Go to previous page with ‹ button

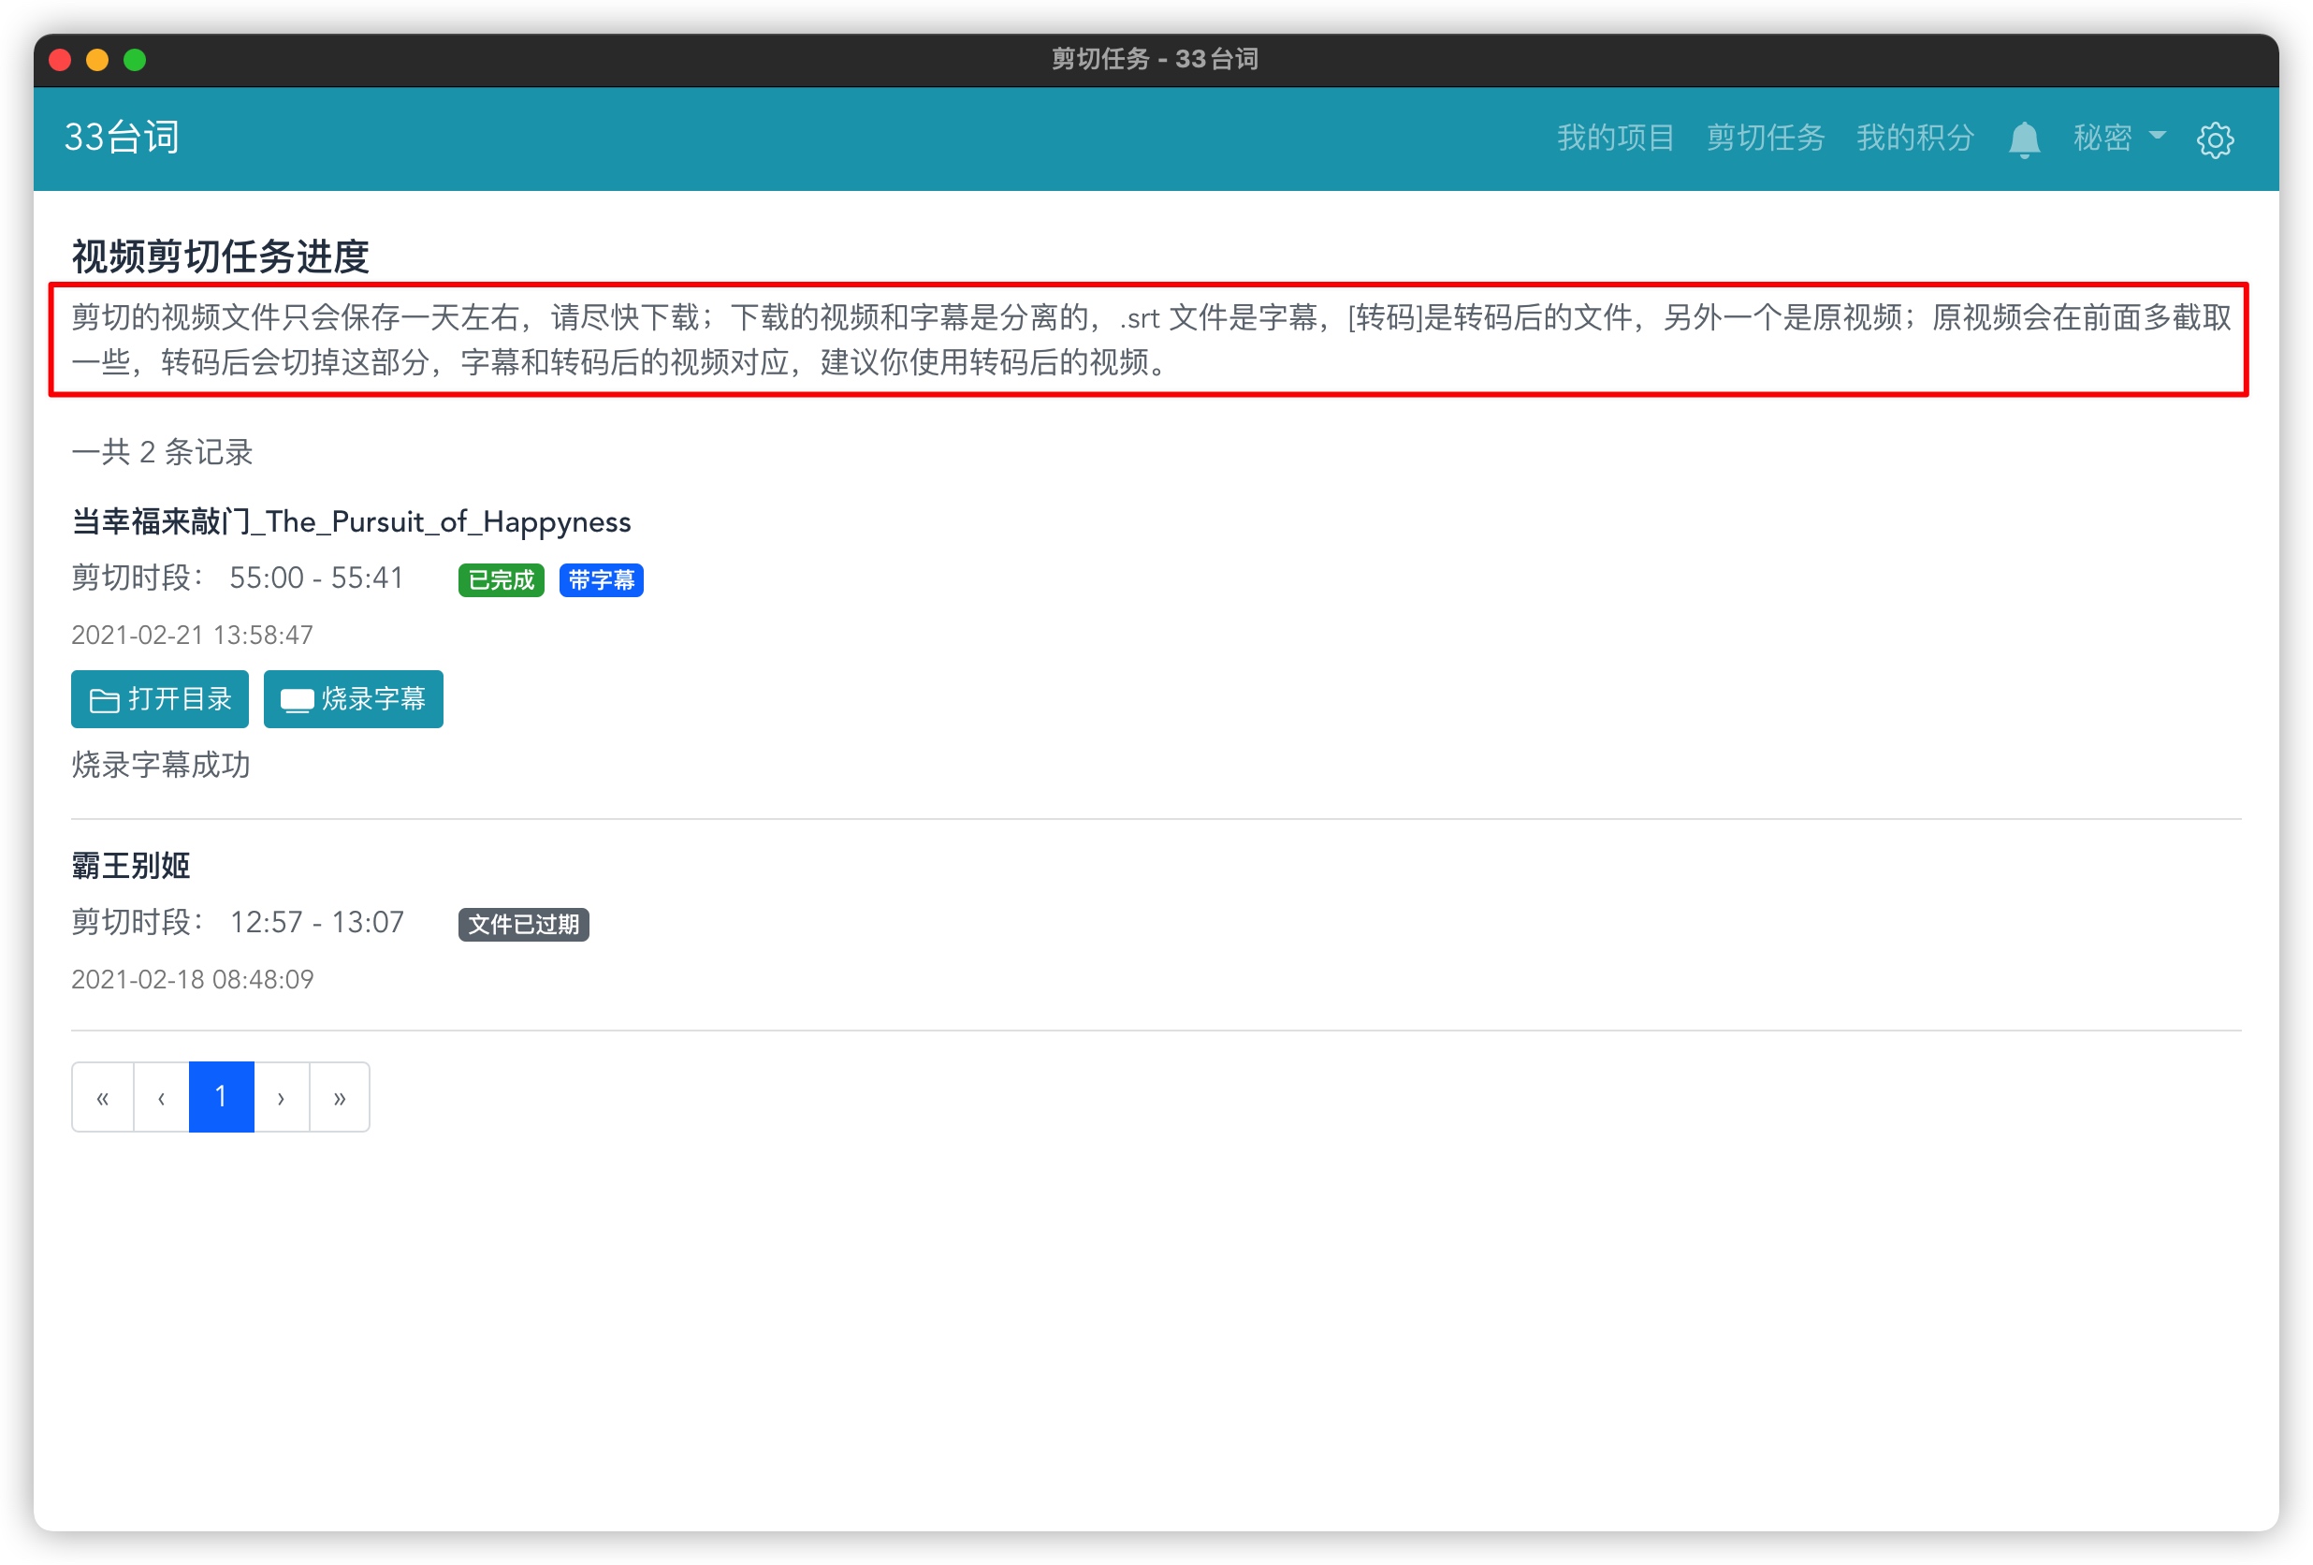[x=161, y=1097]
